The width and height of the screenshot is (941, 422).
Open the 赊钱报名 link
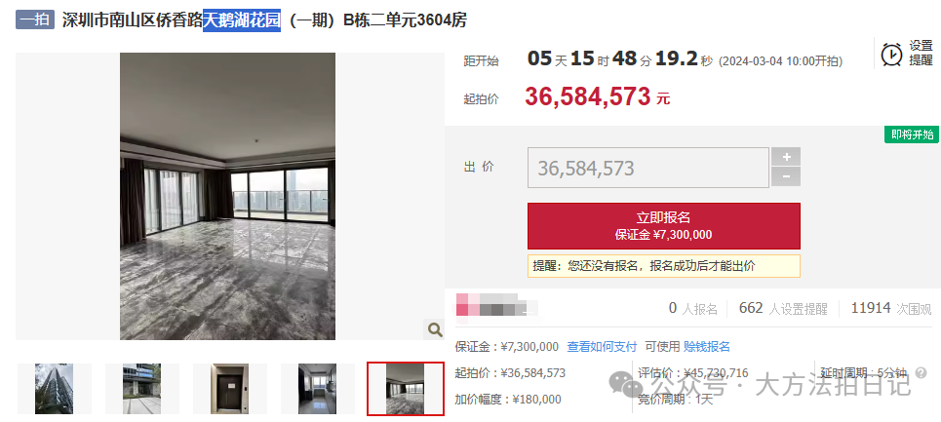[x=706, y=347]
